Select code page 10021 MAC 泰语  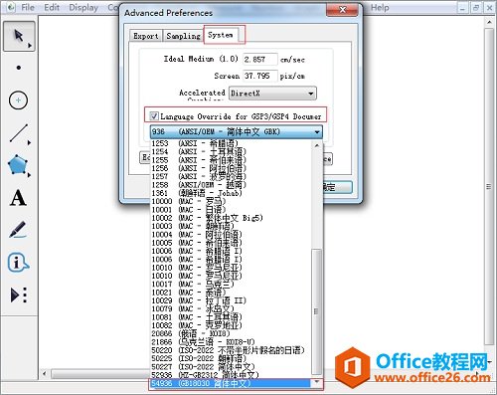[x=231, y=293]
